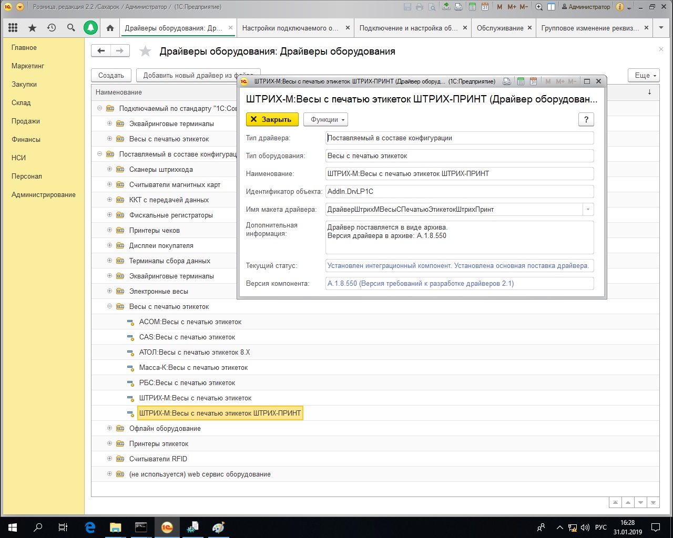Viewport: 673px width, 538px height.
Task: Navigate forward with the right arrow button
Action: [x=120, y=51]
